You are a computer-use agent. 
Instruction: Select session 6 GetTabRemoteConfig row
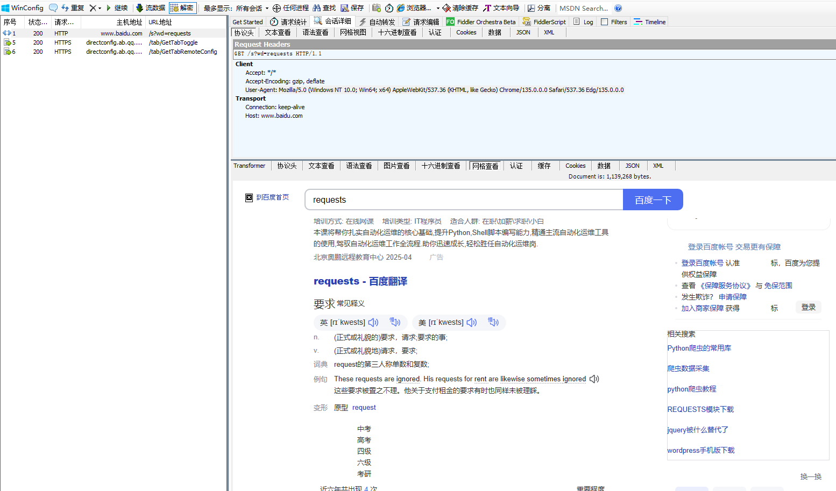click(113, 52)
